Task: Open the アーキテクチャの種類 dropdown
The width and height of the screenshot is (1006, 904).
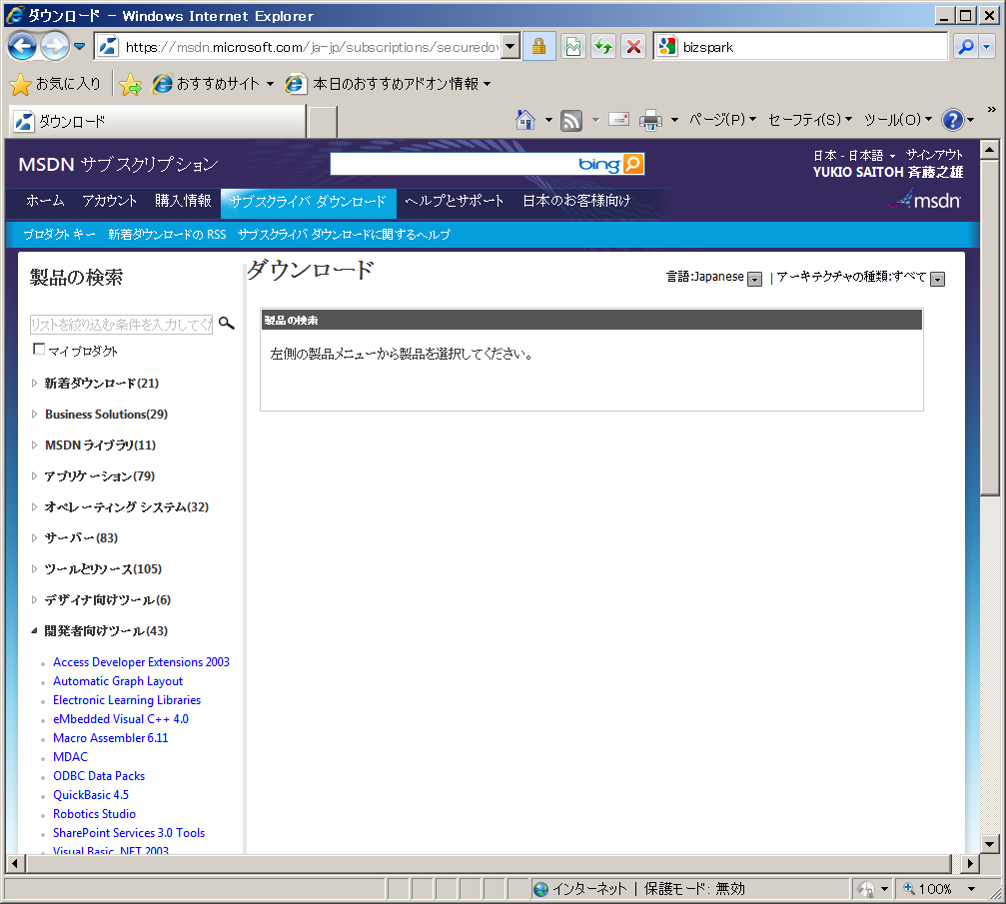Action: tap(937, 279)
